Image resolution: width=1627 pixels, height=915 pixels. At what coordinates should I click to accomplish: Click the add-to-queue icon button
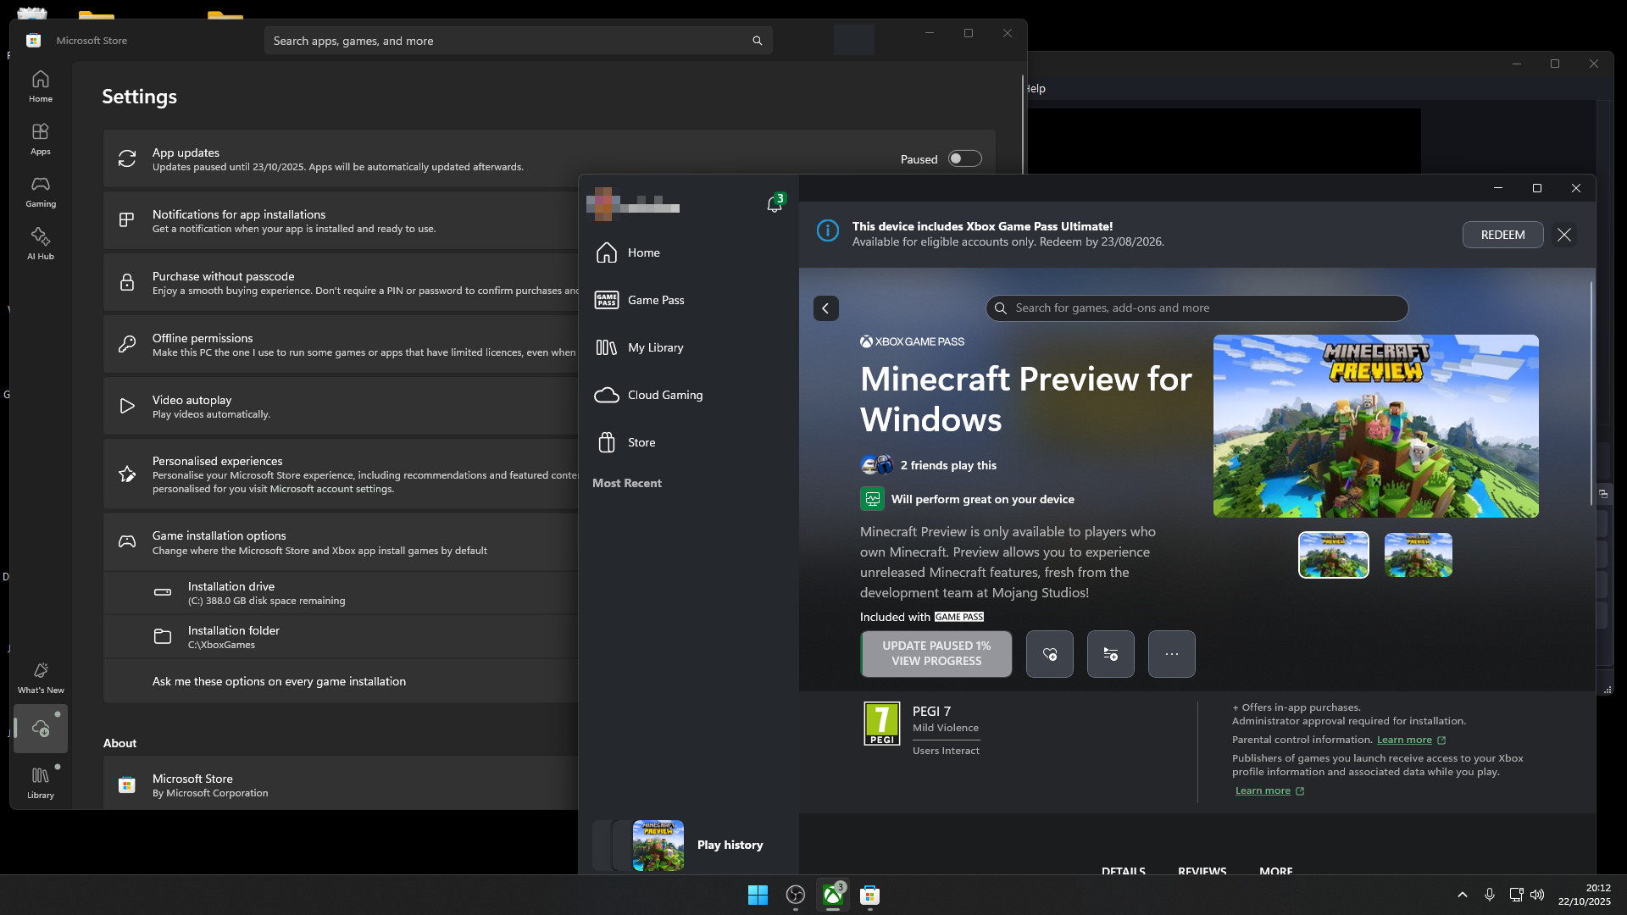1110,654
